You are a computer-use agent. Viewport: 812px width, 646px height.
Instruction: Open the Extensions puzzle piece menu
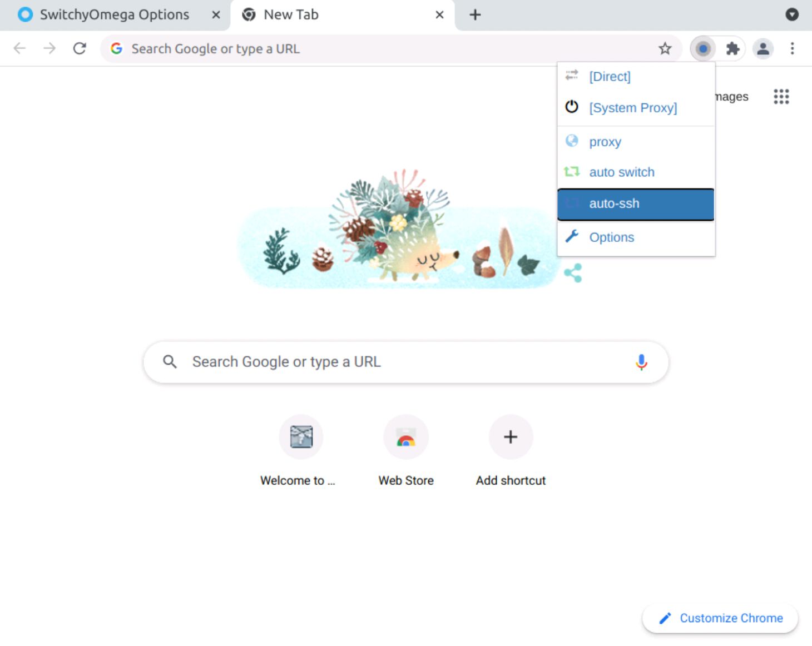point(732,49)
